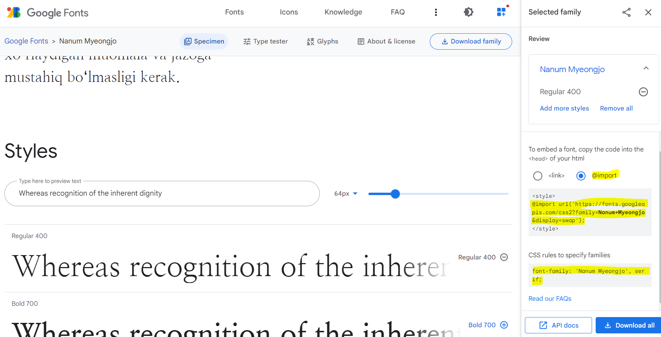The height and width of the screenshot is (337, 661).
Task: Open the Icons nav item
Action: pyautogui.click(x=289, y=12)
